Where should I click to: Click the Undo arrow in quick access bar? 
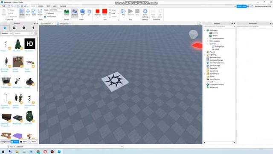pos(12,6)
